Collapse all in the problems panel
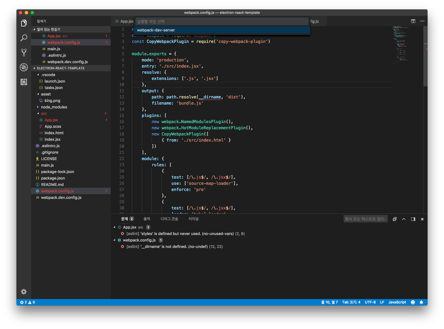444x329 pixels. pos(395,219)
